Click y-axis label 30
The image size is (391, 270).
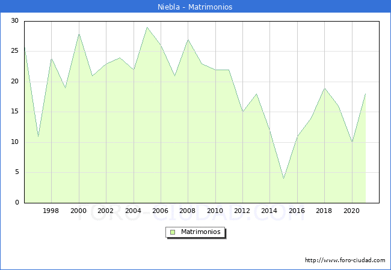click(15, 20)
